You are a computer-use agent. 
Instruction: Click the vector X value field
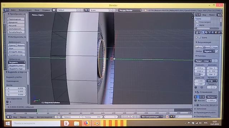pos(15,88)
